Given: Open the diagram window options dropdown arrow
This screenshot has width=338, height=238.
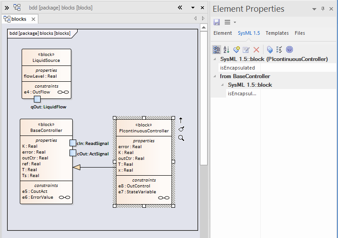Looking at the screenshot, I should pos(192,8).
